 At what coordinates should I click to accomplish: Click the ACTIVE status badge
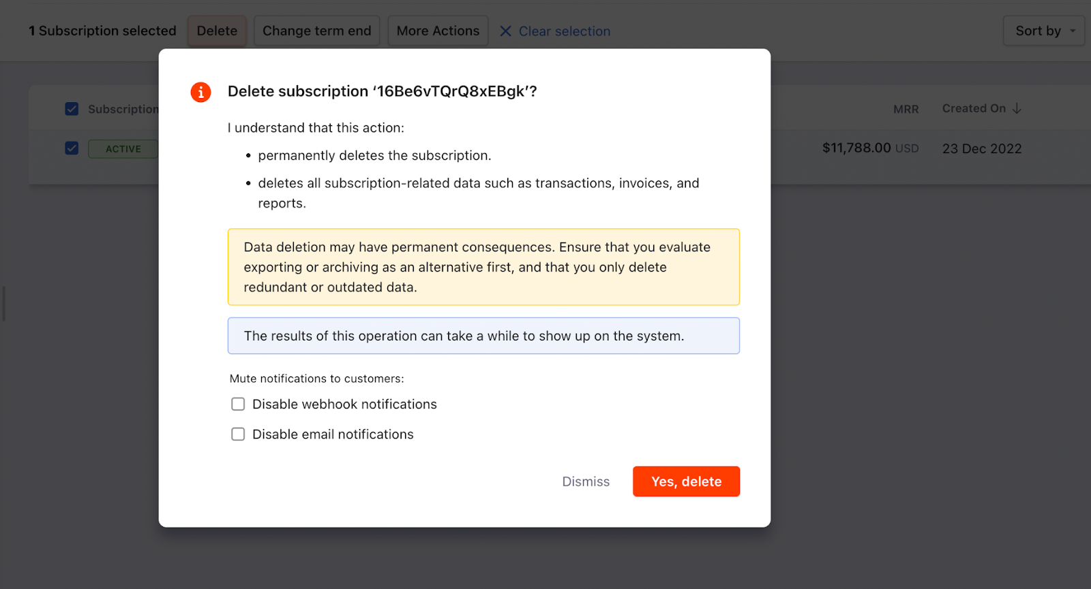click(123, 149)
